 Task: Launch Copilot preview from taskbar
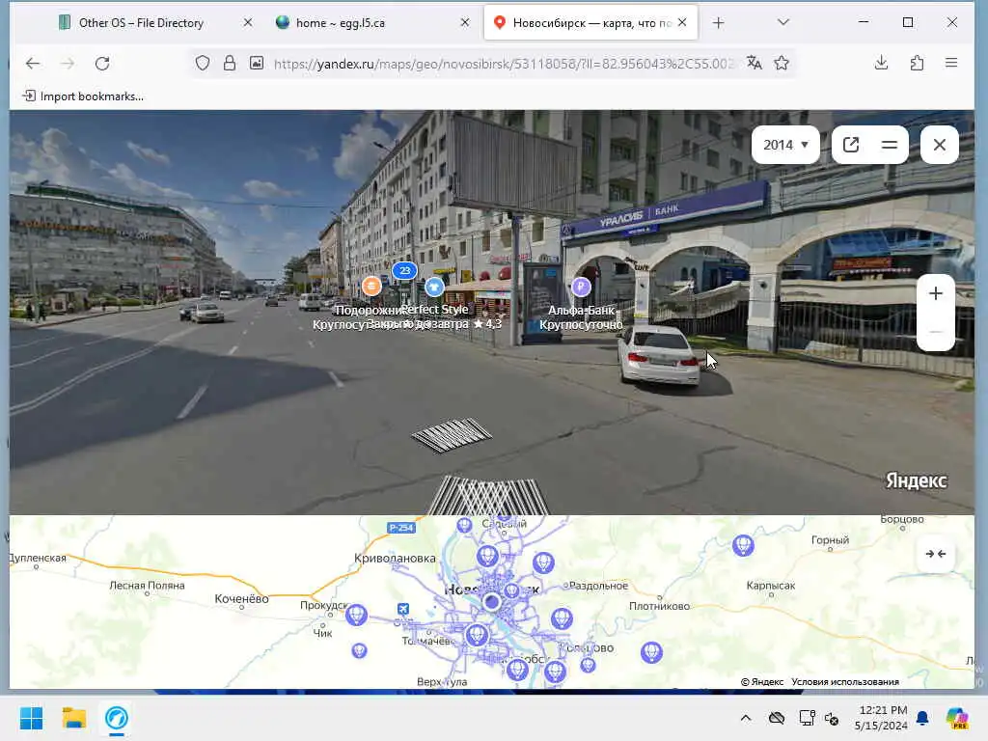click(957, 718)
